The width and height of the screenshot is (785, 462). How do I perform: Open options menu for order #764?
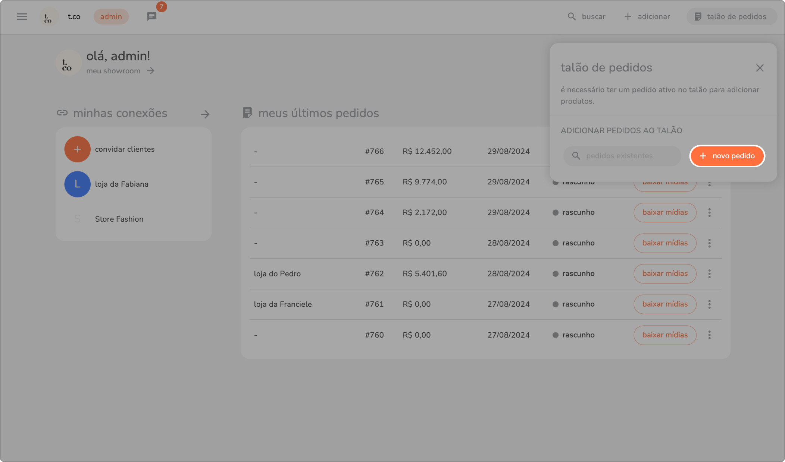coord(709,212)
